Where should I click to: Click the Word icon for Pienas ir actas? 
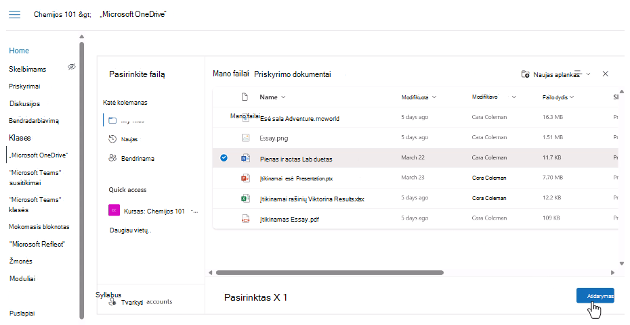tap(245, 158)
